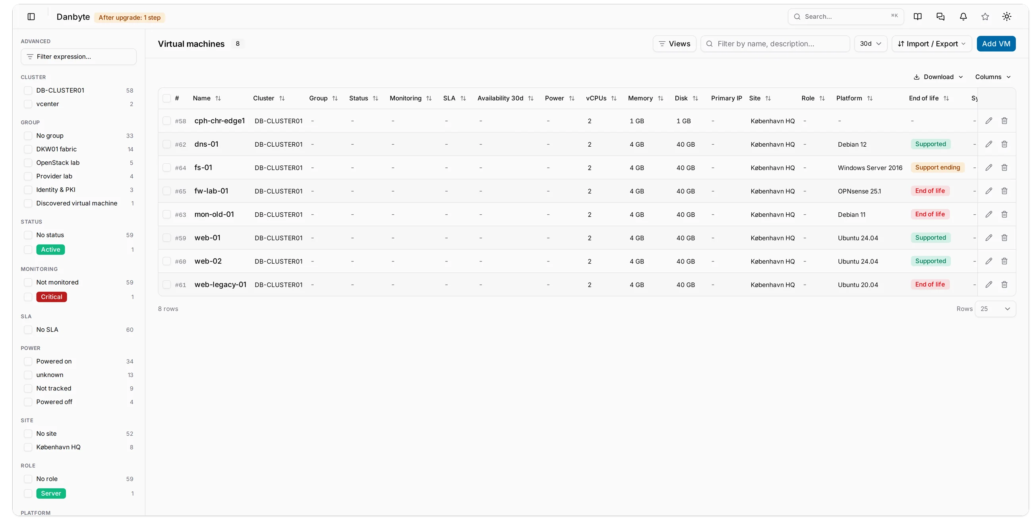Image resolution: width=1033 pixels, height=520 pixels.
Task: Change the Rows per page dropdown
Action: point(995,309)
